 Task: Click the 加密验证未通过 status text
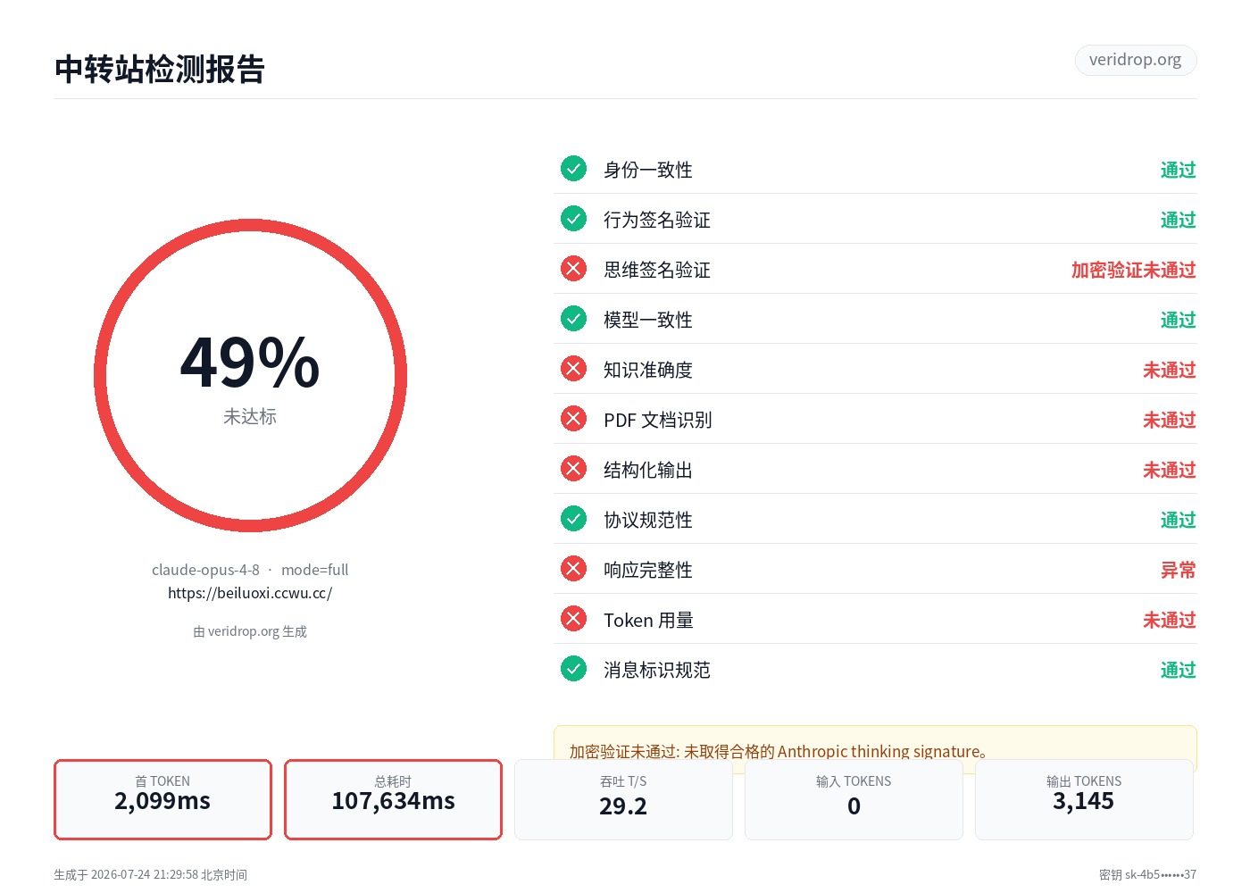[x=1133, y=270]
